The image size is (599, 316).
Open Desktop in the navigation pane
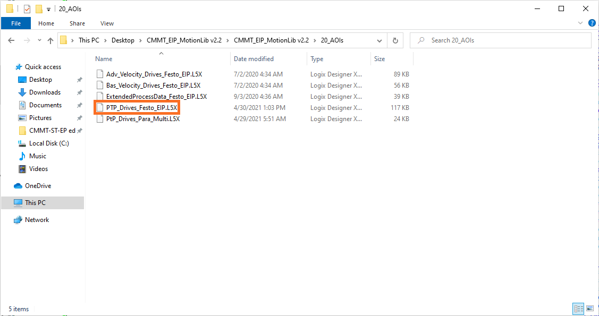point(40,80)
